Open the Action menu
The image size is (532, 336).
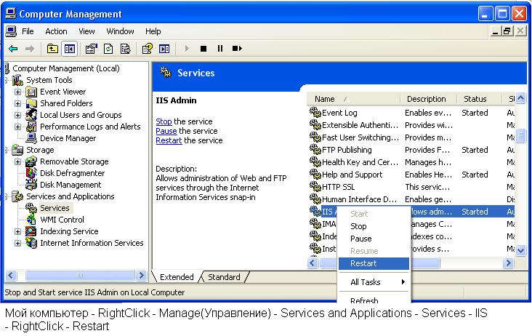56,31
